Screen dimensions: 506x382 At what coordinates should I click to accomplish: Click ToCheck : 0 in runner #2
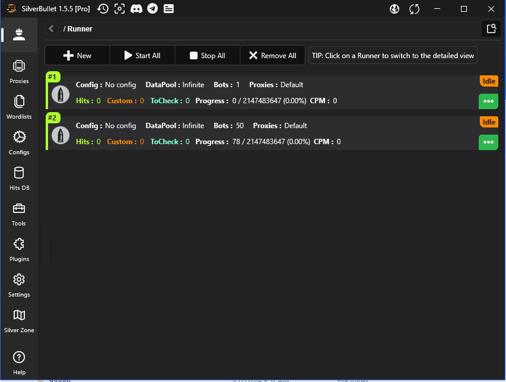pos(170,142)
